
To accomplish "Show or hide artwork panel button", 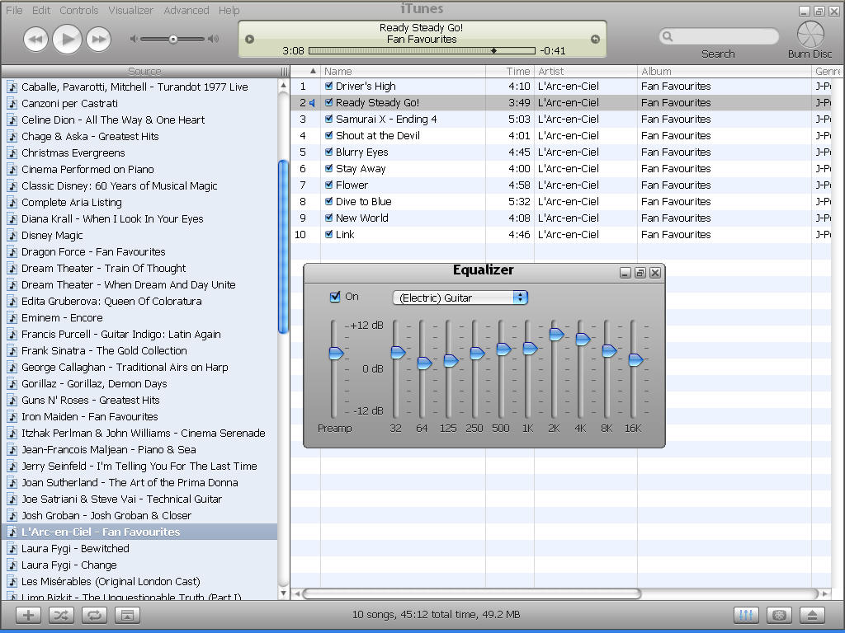I will coord(127,615).
